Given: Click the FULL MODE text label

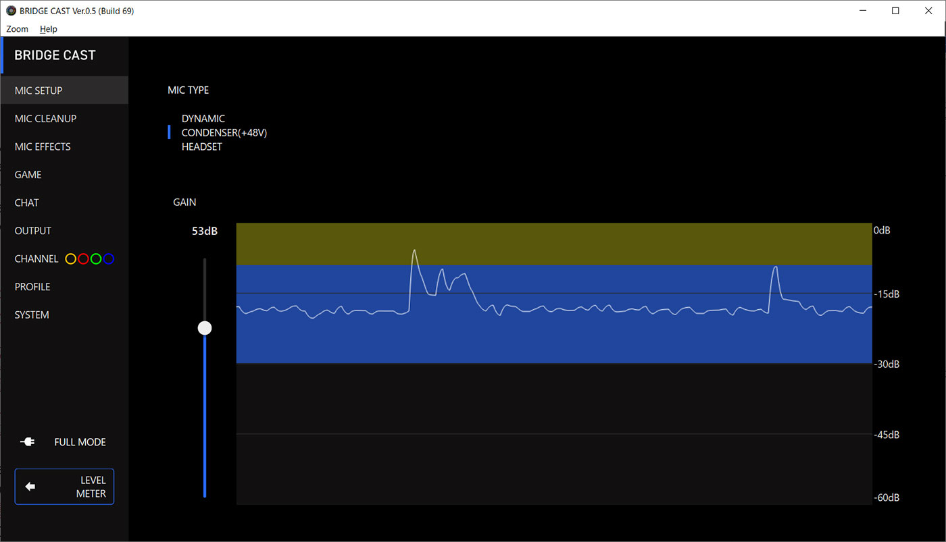Looking at the screenshot, I should coord(80,442).
